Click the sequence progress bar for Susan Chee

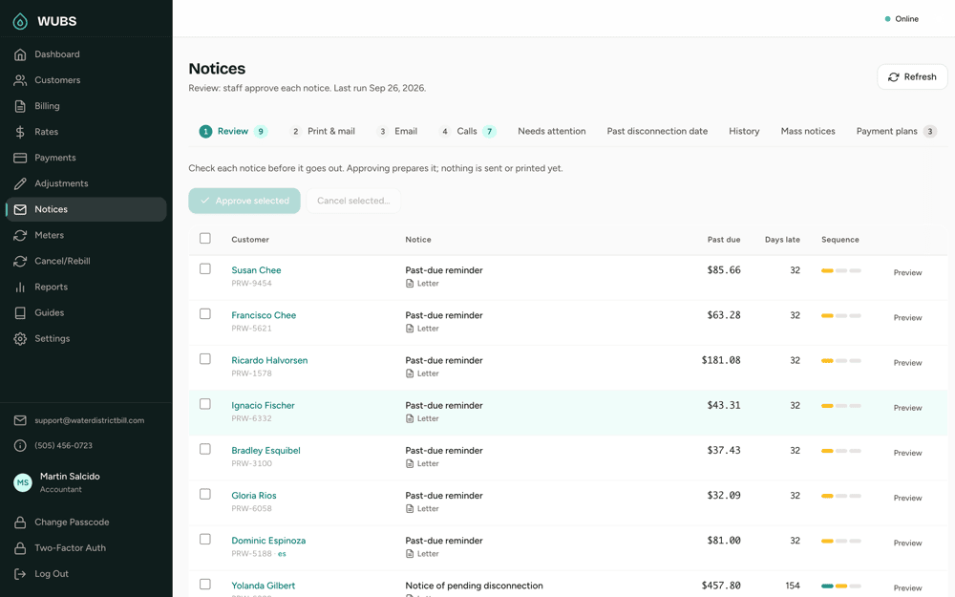[x=841, y=270]
